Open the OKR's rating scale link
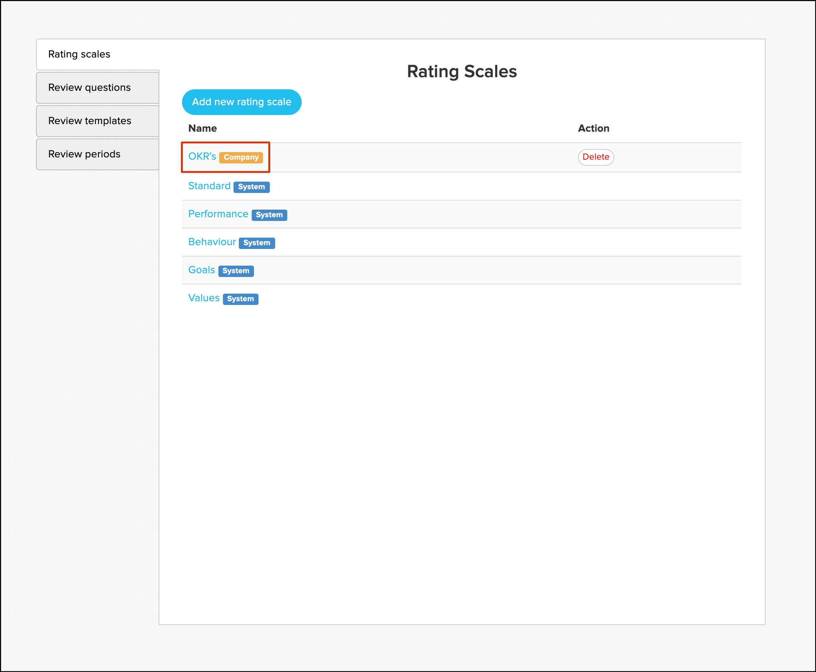The image size is (816, 672). pyautogui.click(x=202, y=156)
